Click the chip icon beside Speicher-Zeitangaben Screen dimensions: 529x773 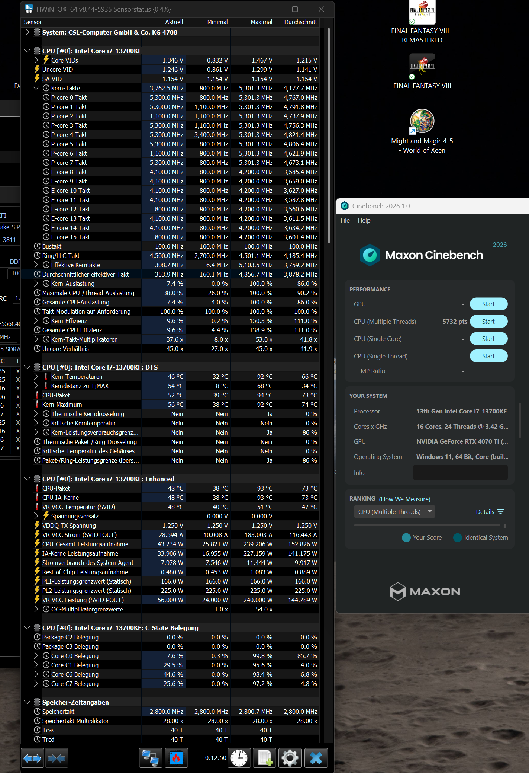[x=37, y=702]
